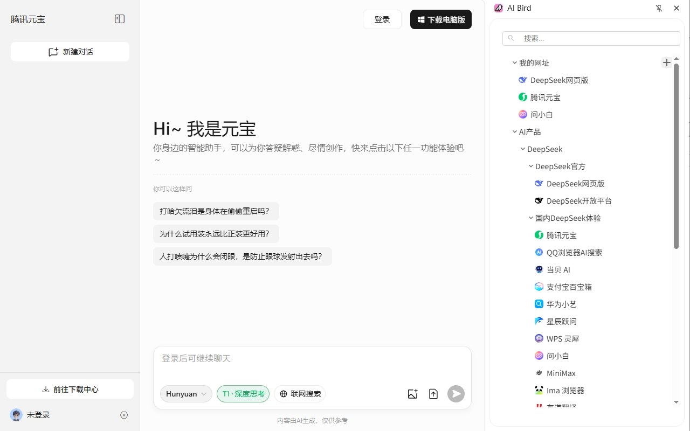The width and height of the screenshot is (690, 431).
Task: Click the 腾讯元宝 title in sidebar
Action: tap(28, 19)
